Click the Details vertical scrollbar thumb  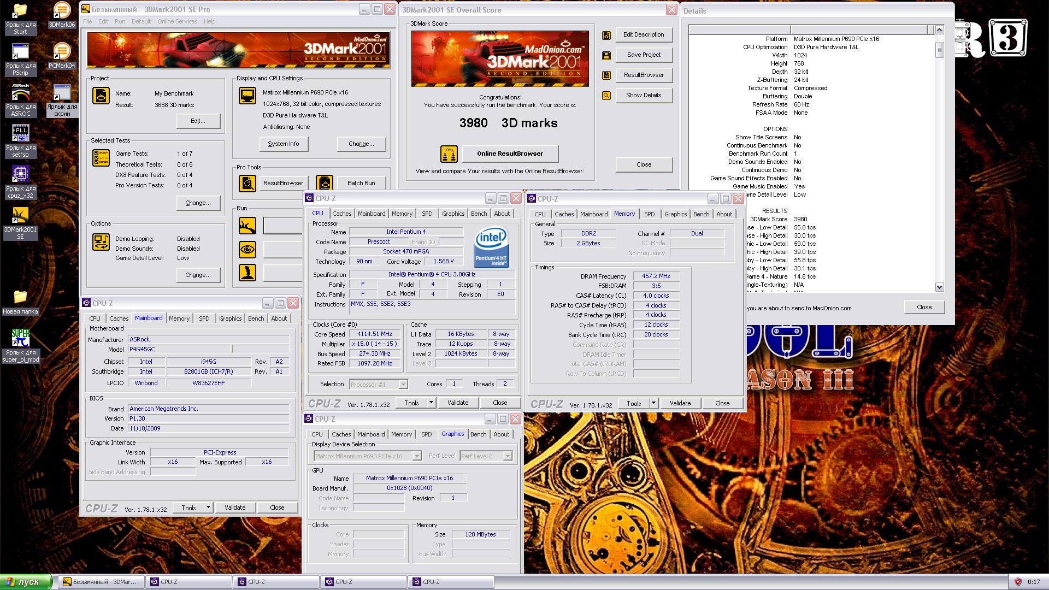click(x=940, y=50)
